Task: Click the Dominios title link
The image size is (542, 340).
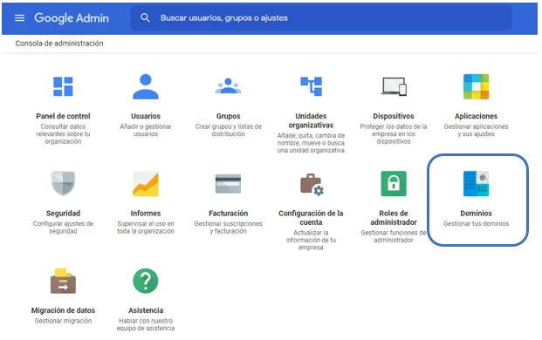Action: pyautogui.click(x=476, y=214)
